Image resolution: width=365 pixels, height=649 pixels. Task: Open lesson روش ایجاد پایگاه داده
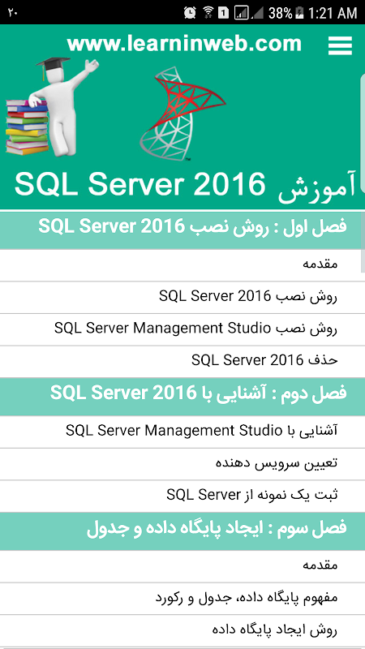(x=182, y=631)
